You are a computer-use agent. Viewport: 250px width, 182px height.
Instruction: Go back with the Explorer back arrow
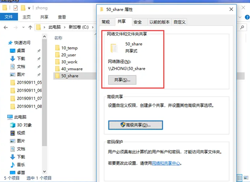6,28
